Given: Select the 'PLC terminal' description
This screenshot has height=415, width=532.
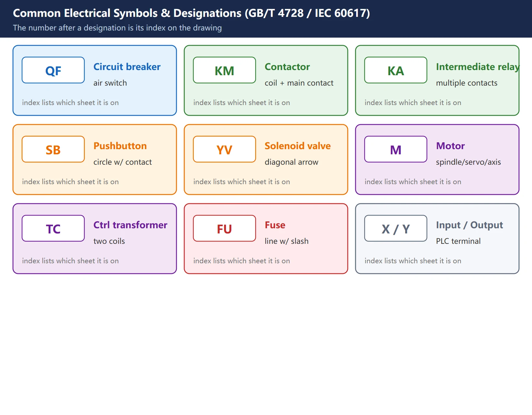Looking at the screenshot, I should 458,241.
